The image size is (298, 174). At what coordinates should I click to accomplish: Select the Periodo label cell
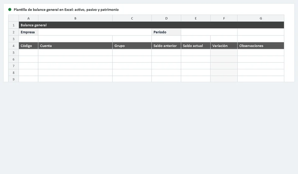pyautogui.click(x=166, y=32)
